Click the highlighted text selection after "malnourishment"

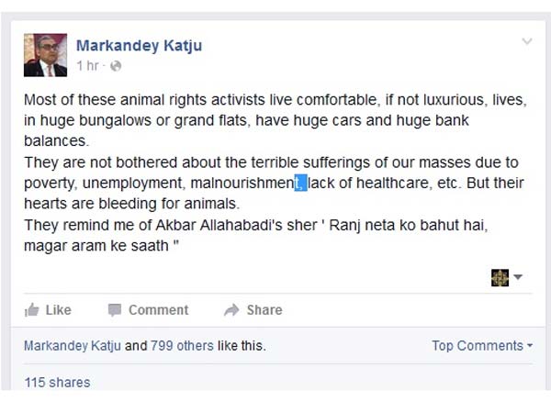click(301, 184)
